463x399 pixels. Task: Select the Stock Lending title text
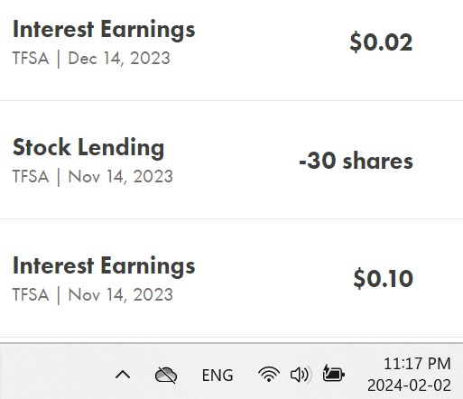click(x=88, y=148)
